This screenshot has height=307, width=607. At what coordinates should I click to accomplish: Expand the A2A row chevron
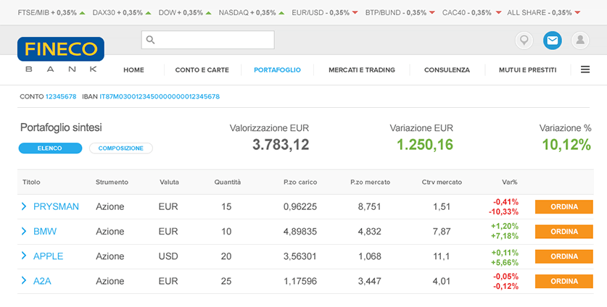(24, 281)
